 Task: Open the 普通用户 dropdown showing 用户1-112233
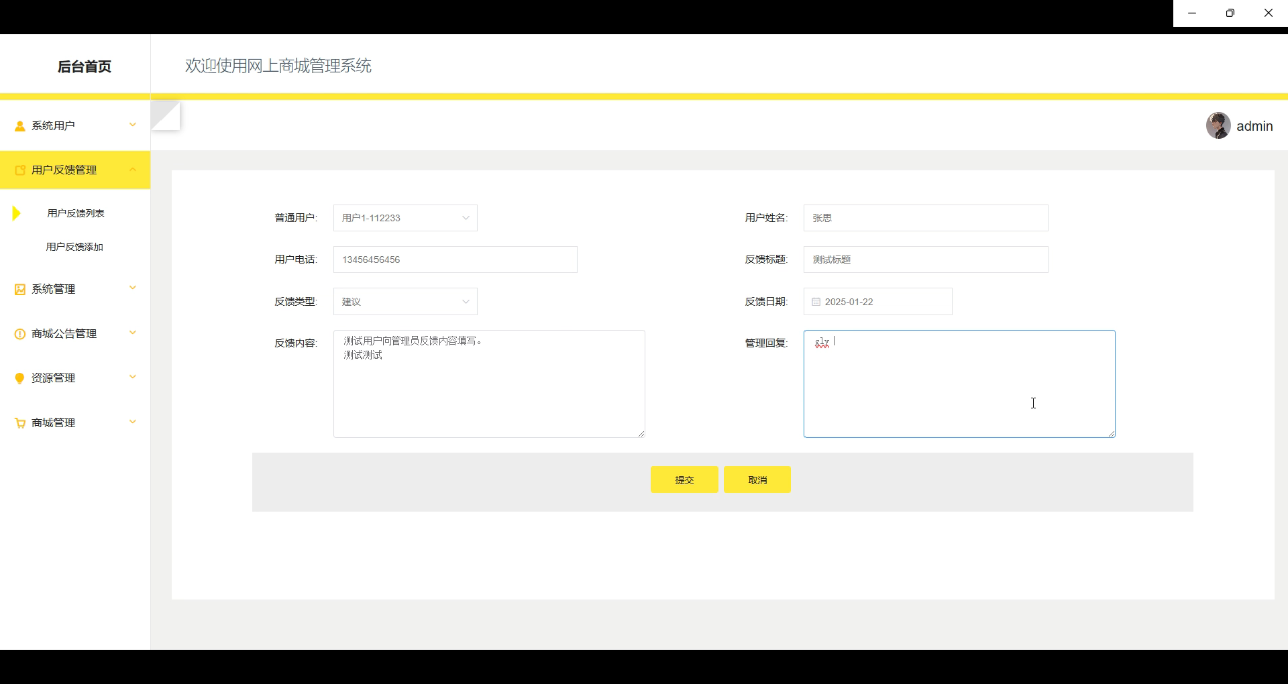[405, 218]
